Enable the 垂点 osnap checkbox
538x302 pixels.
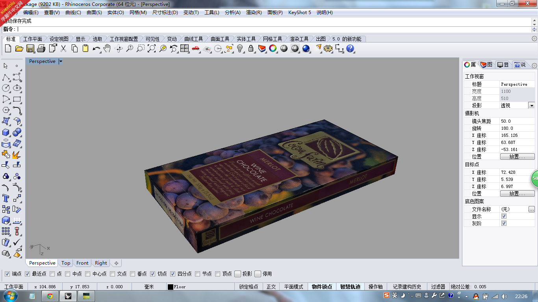click(133, 274)
